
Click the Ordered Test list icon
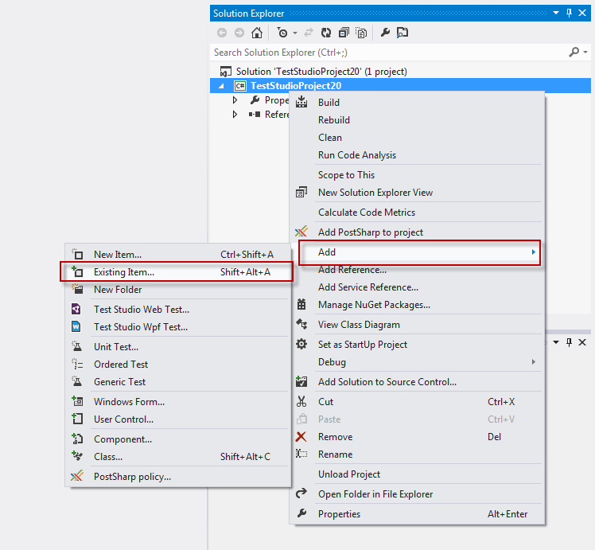pyautogui.click(x=77, y=364)
